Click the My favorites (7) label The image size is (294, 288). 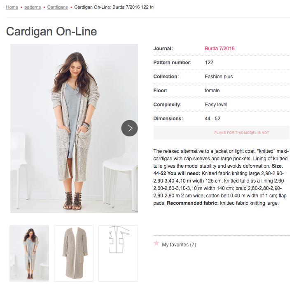point(179,245)
